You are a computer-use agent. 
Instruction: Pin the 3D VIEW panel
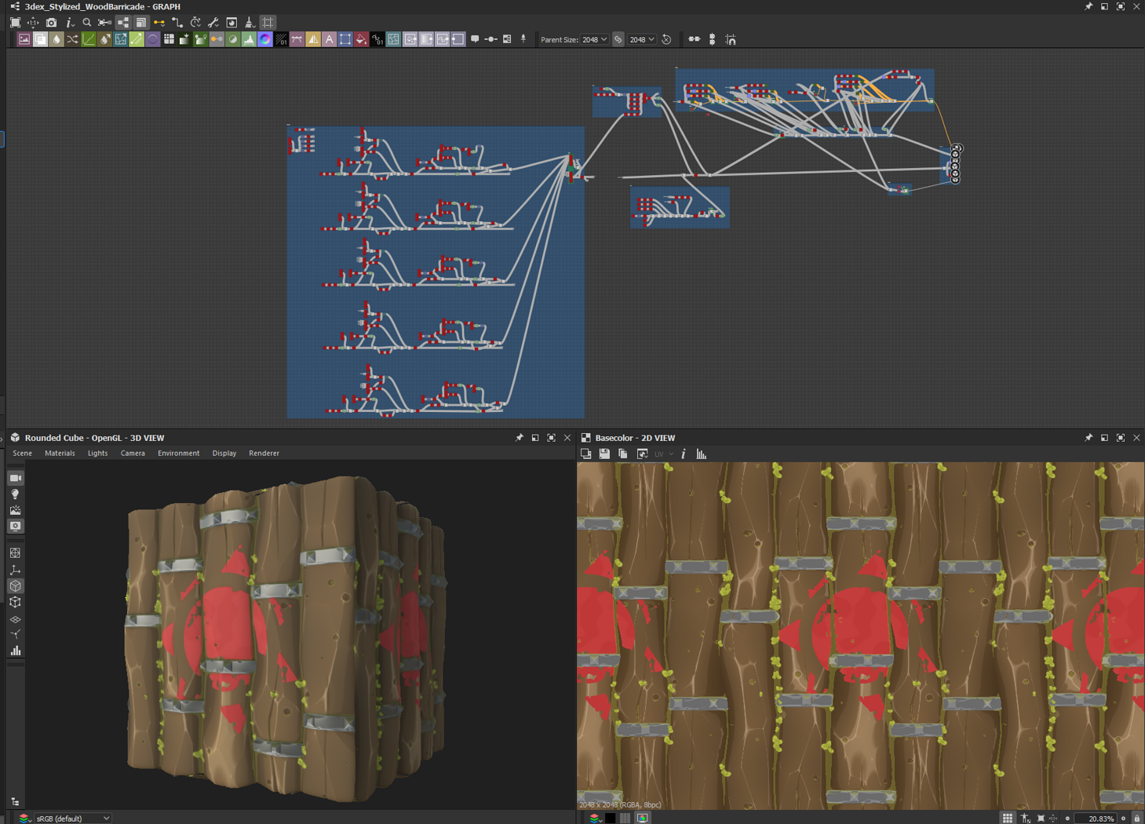click(519, 438)
